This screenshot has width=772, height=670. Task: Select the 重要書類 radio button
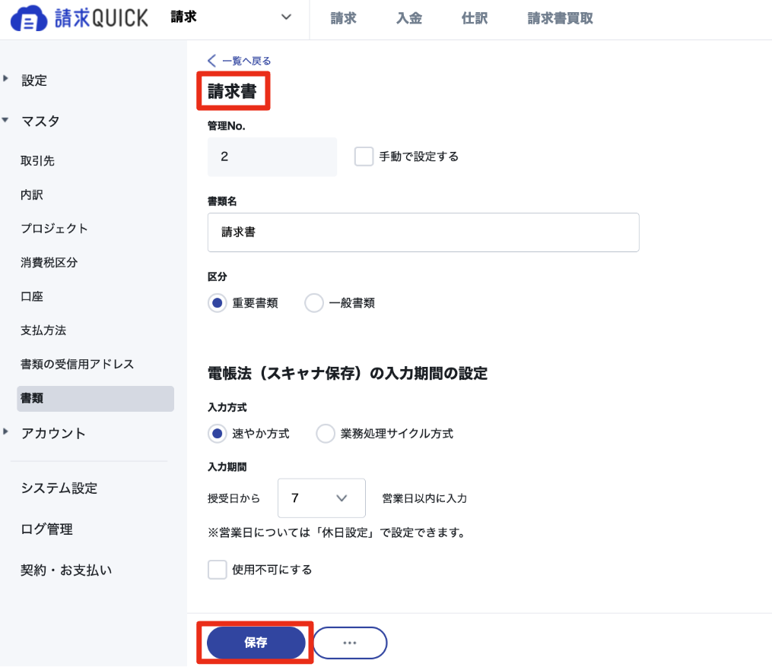(217, 303)
